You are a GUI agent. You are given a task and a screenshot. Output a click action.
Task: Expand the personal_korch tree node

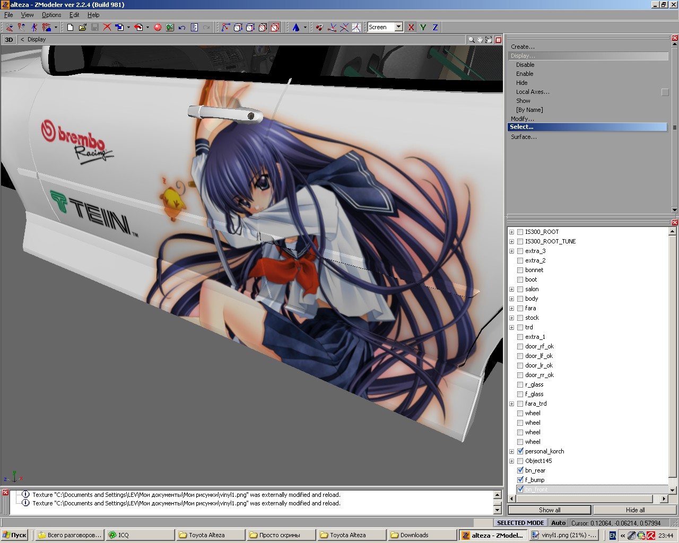511,451
